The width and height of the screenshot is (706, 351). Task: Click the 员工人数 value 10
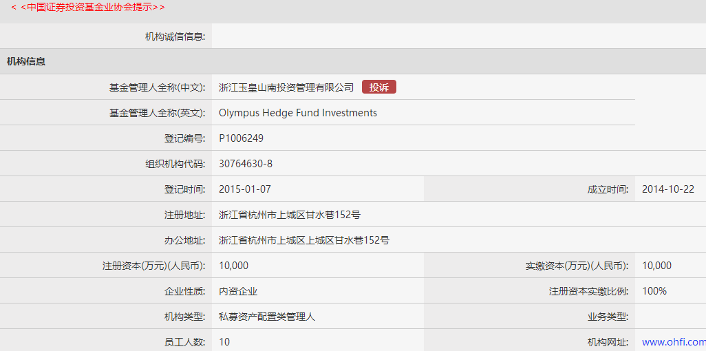[x=224, y=342]
